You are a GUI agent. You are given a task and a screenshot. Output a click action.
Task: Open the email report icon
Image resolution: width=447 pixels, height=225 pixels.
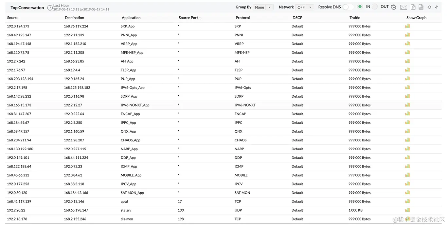pyautogui.click(x=403, y=7)
